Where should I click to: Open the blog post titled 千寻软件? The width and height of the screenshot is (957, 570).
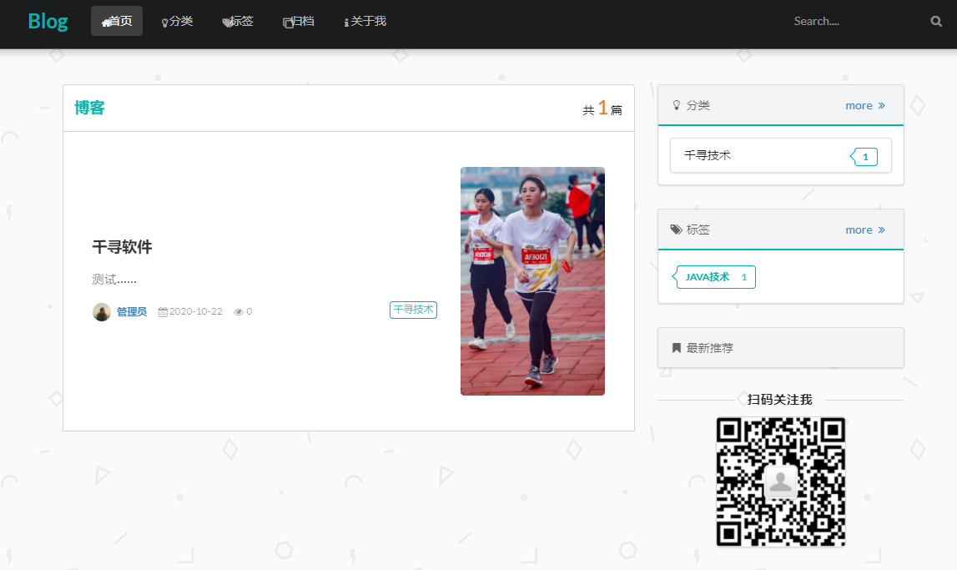point(122,246)
